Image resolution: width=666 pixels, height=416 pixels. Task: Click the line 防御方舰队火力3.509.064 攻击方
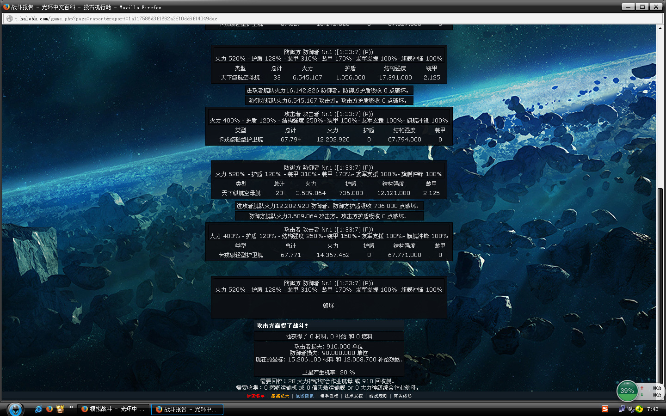click(329, 216)
